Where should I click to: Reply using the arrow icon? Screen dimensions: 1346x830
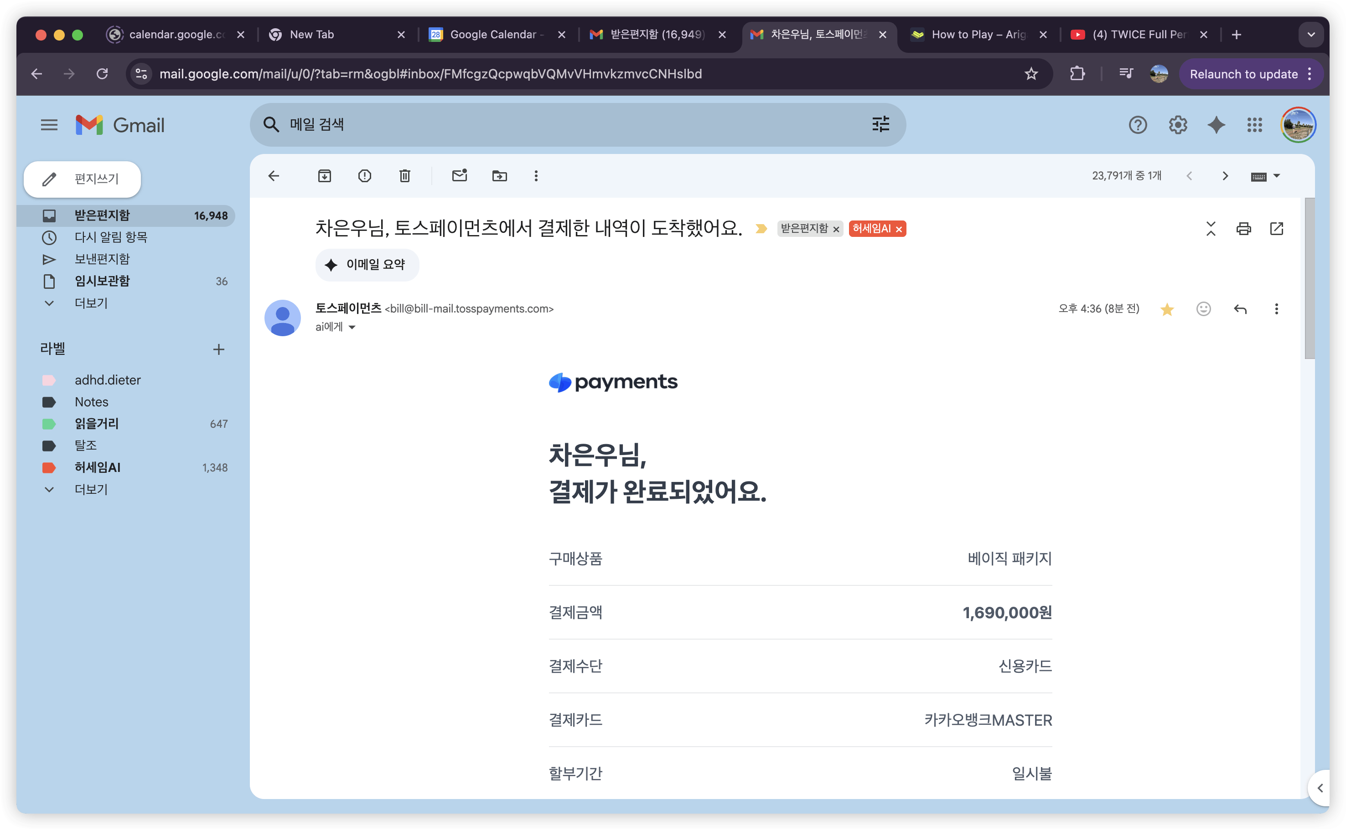point(1240,309)
